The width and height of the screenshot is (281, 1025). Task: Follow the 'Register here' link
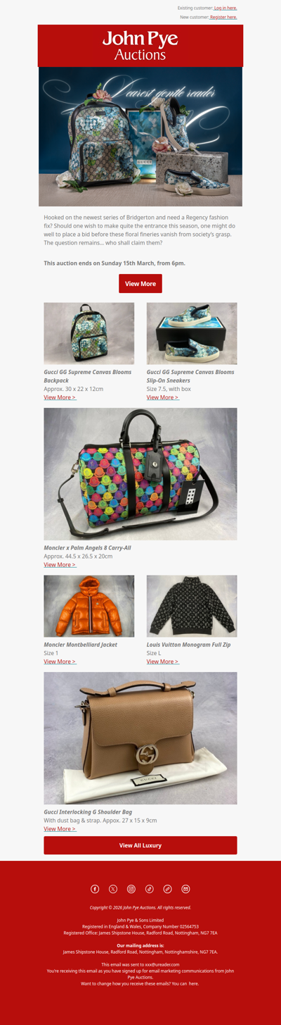pos(223,17)
